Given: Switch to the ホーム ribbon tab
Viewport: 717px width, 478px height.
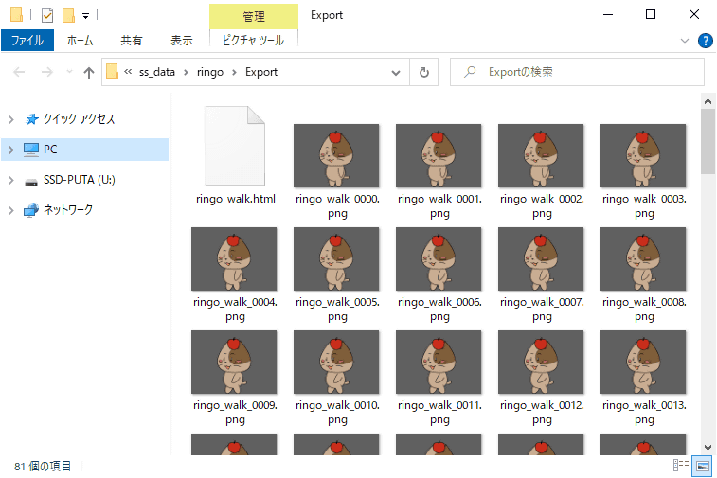Looking at the screenshot, I should click(80, 40).
